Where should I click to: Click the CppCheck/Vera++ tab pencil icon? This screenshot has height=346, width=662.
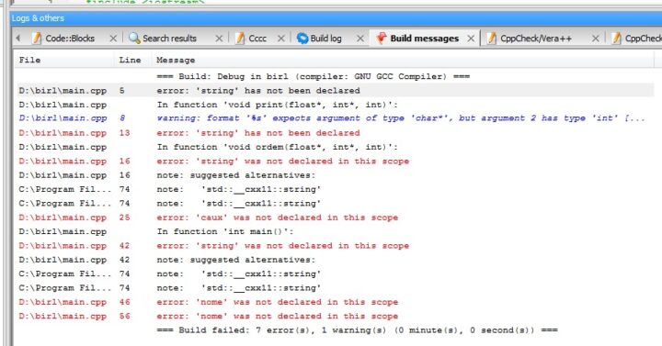point(491,39)
